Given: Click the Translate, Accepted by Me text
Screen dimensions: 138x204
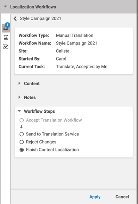Looking at the screenshot, I should tap(82, 67).
